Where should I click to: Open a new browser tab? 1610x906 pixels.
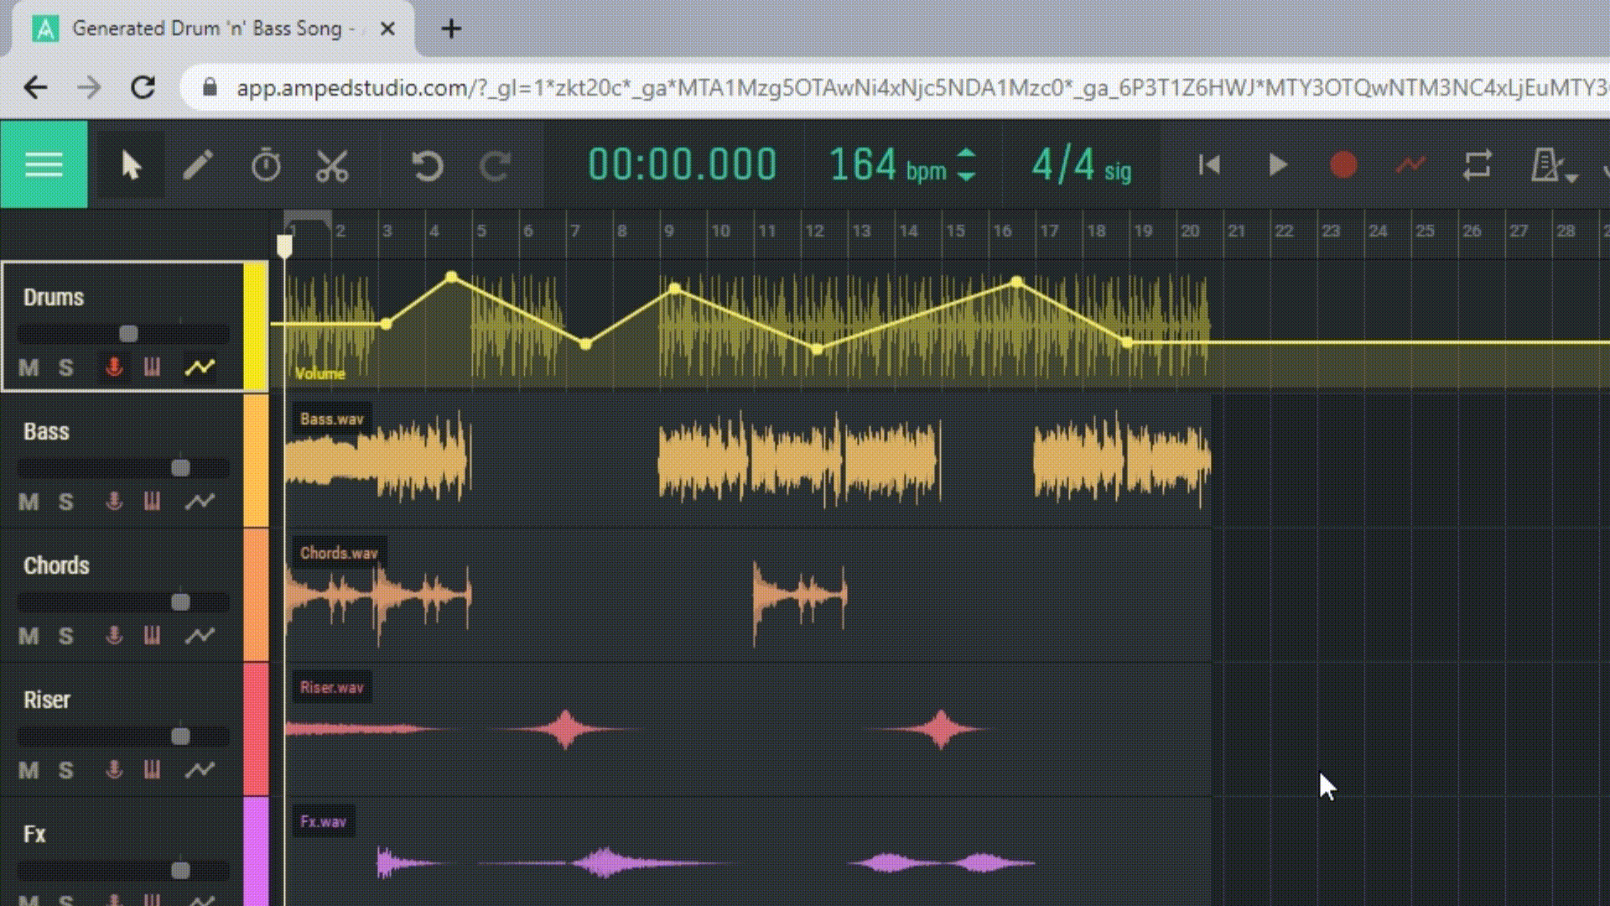click(x=451, y=29)
